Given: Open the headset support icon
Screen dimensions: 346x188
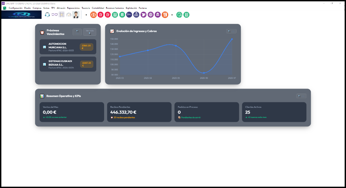Looking at the screenshot, I should click(47, 15).
